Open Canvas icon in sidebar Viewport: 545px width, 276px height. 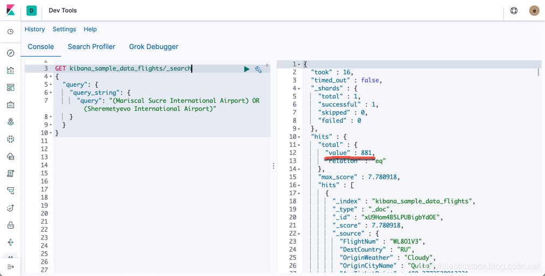click(10, 104)
